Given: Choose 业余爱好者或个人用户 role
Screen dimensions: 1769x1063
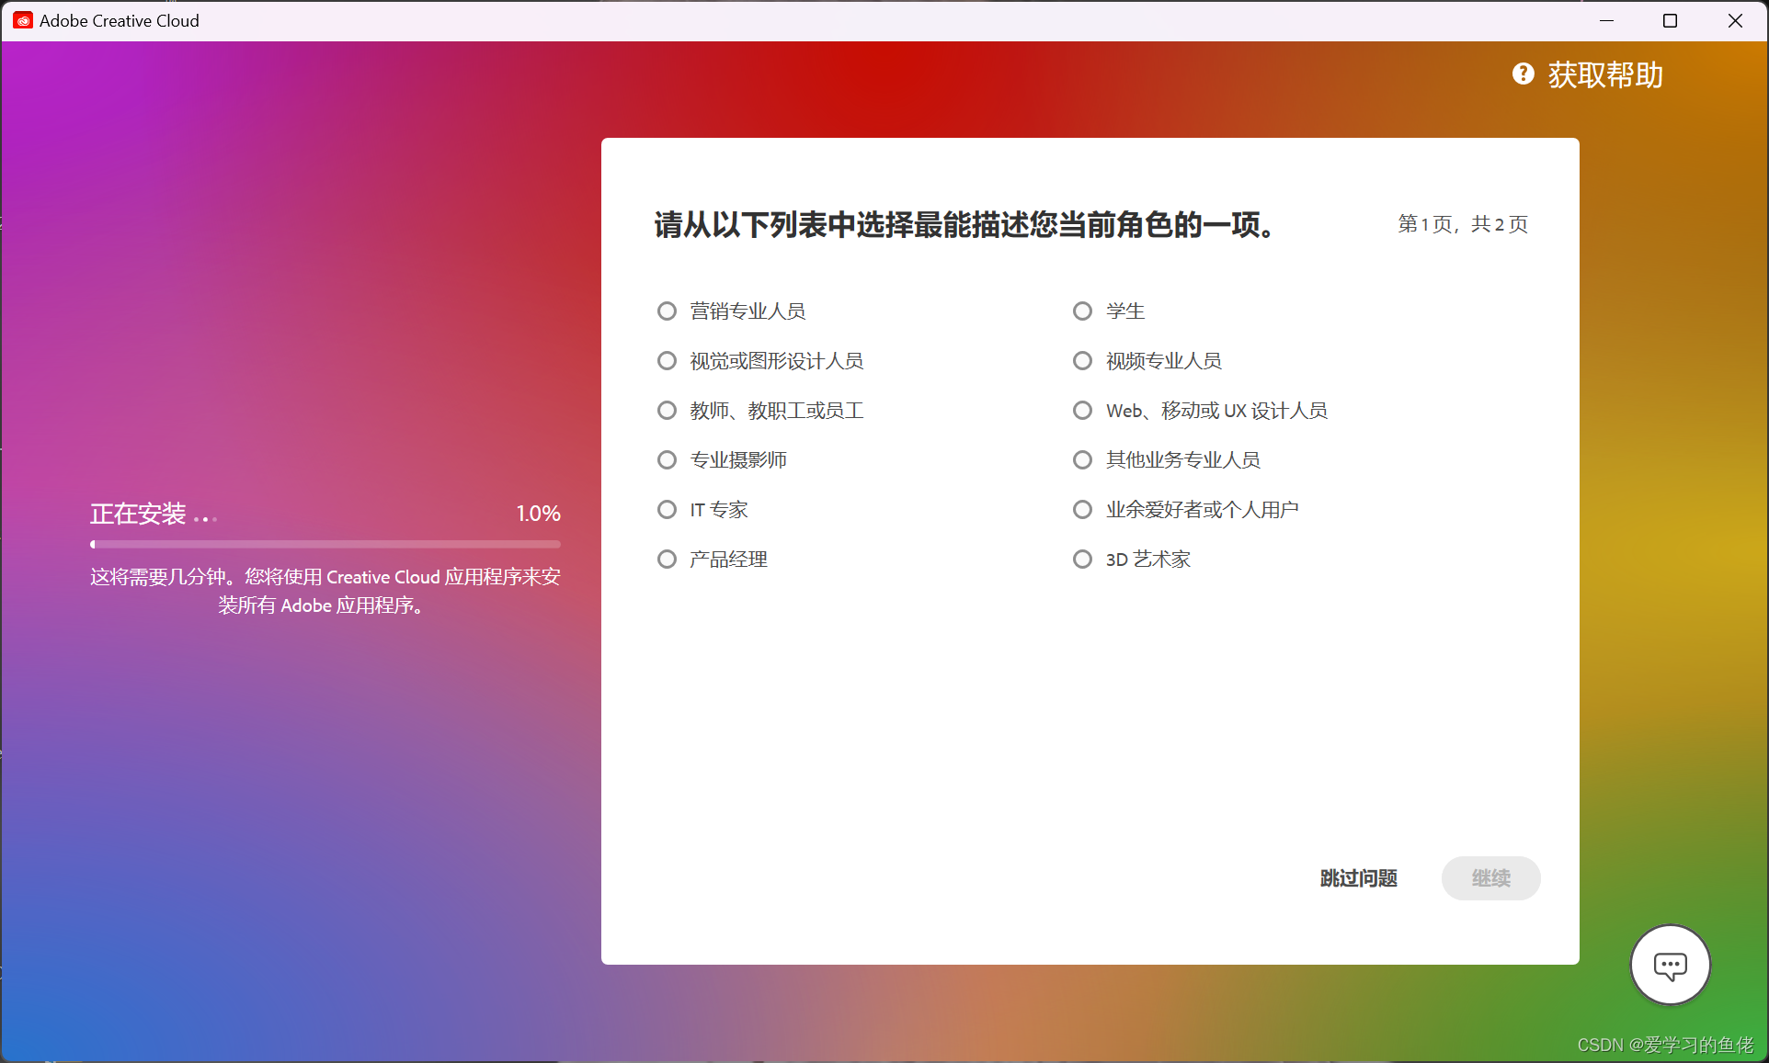Looking at the screenshot, I should [x=1082, y=510].
